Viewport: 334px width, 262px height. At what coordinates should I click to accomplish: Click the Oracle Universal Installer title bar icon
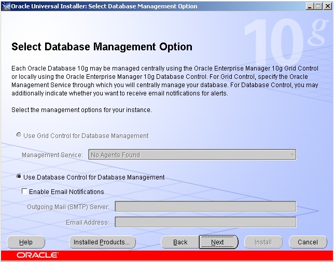[6, 6]
